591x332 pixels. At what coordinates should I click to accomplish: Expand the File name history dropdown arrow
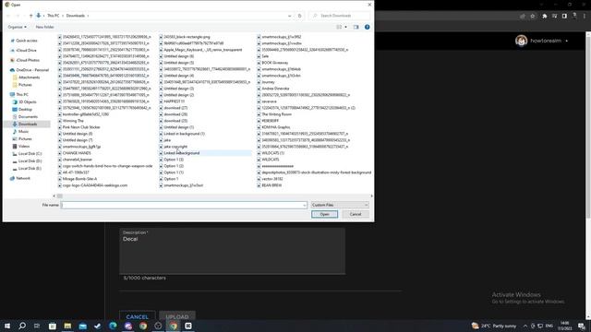click(304, 205)
